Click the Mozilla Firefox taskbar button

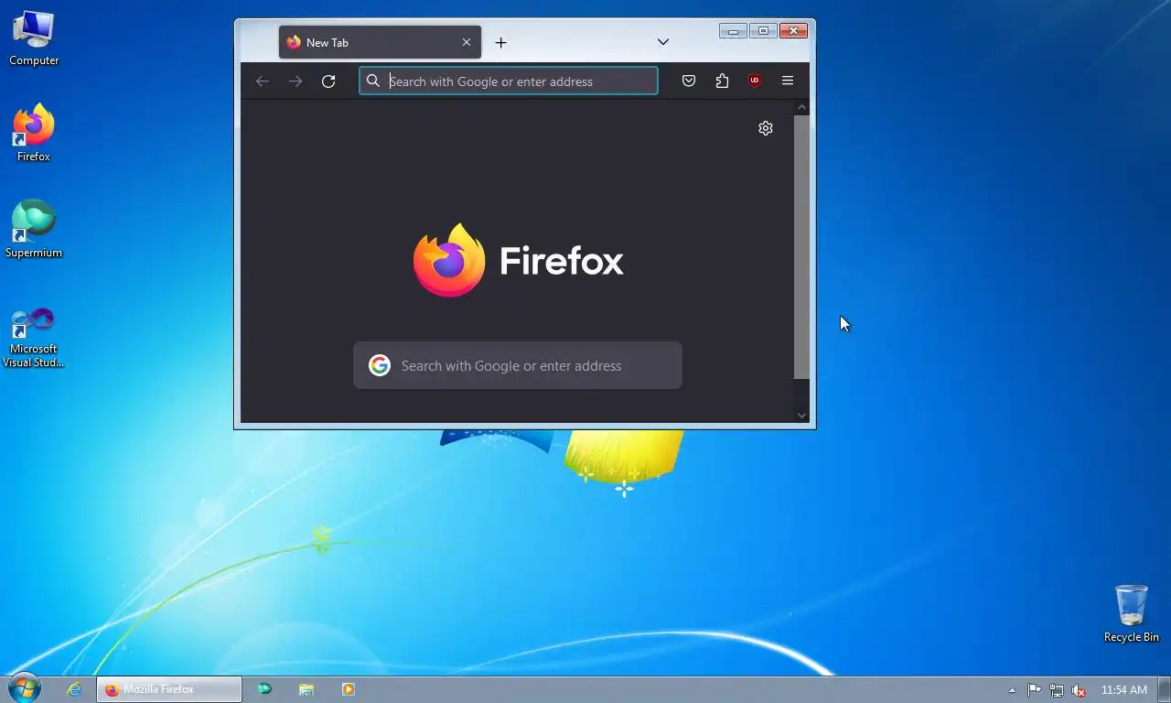coord(169,689)
